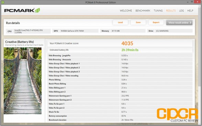Select the Mainstream Gaming part 1 row
This screenshot has height=126, width=202.
[x=120, y=96]
